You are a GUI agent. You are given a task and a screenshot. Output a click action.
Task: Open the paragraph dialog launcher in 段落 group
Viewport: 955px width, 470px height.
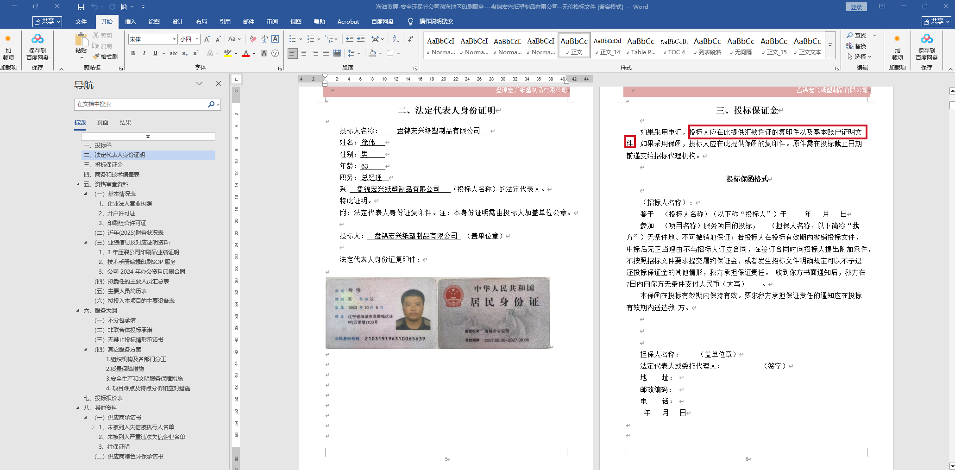pyautogui.click(x=415, y=69)
